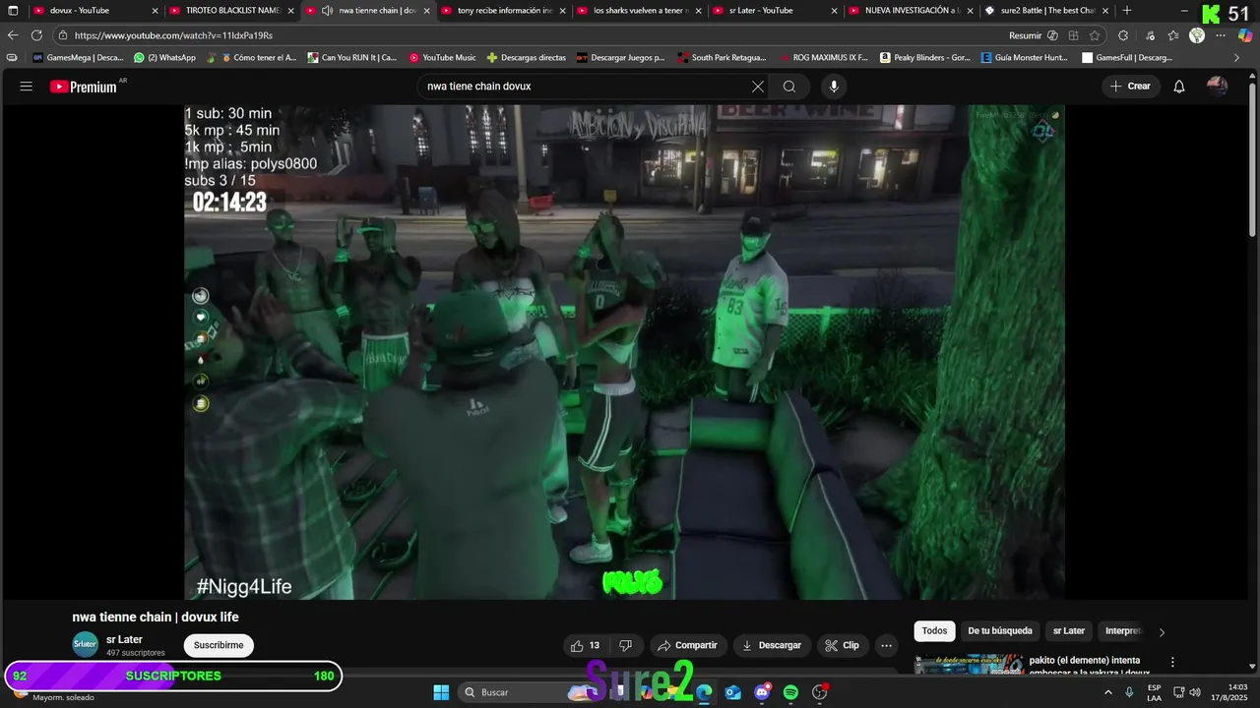Click the Descargar button
1260x708 pixels.
773,645
